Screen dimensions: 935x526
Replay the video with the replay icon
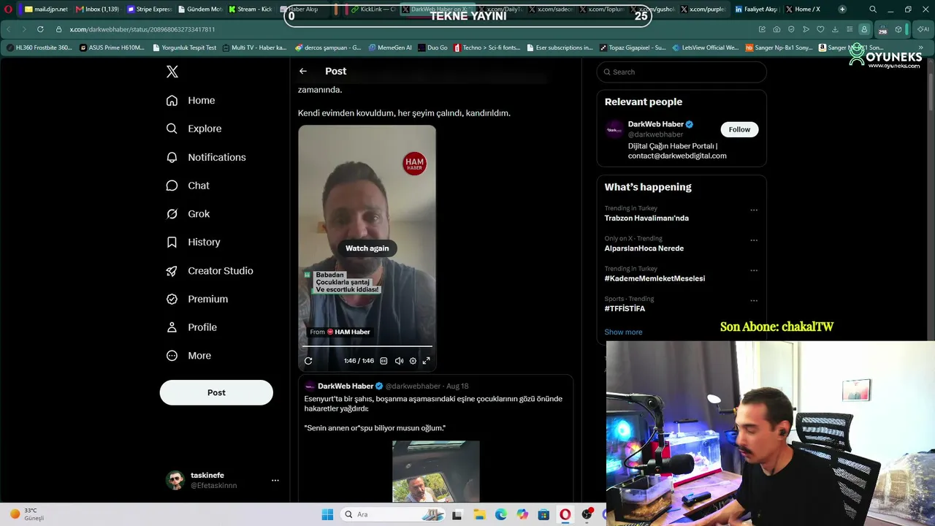click(x=308, y=361)
